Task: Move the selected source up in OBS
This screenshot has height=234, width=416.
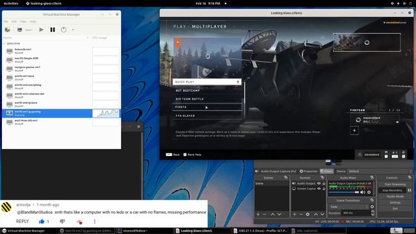Action: tap(316, 214)
